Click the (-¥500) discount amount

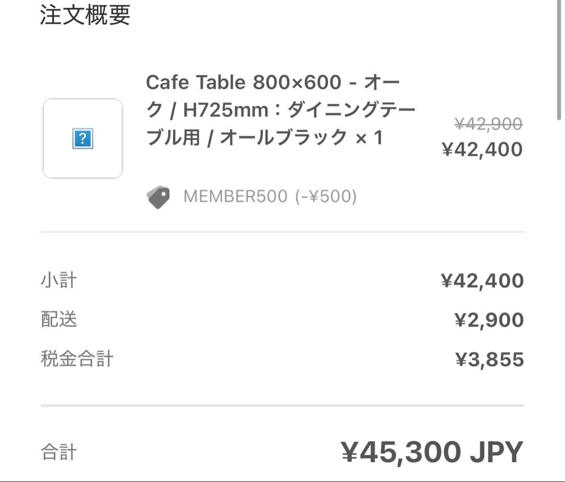tap(326, 197)
